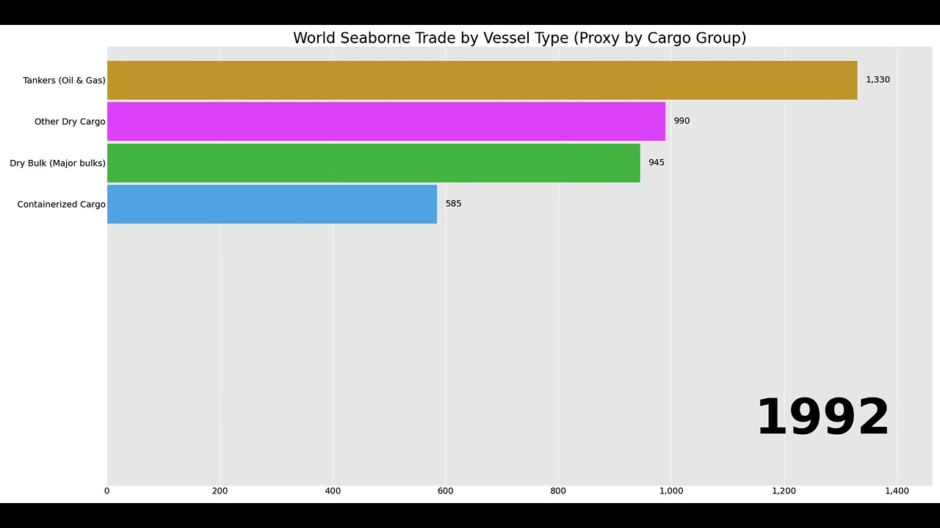Click the 'Containerized Cargo' axis label
Image resolution: width=940 pixels, height=528 pixels.
tap(61, 205)
